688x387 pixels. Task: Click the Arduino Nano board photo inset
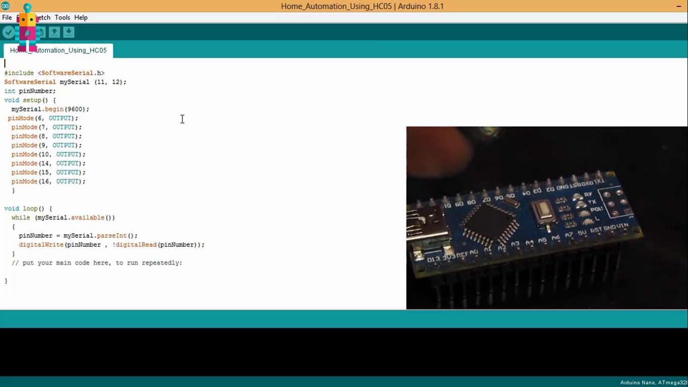tap(547, 218)
